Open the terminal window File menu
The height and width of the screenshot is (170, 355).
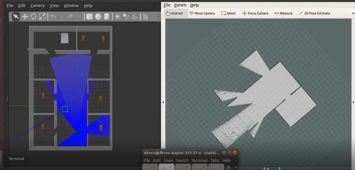click(x=147, y=160)
